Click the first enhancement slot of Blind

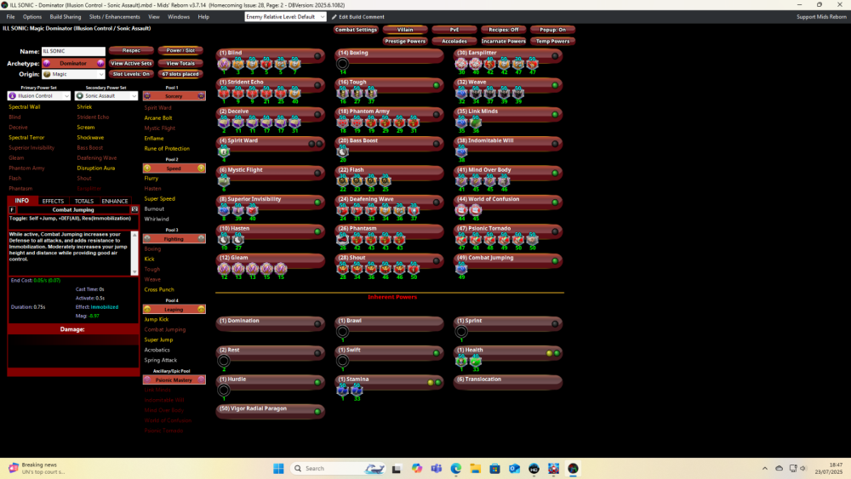coord(224,64)
